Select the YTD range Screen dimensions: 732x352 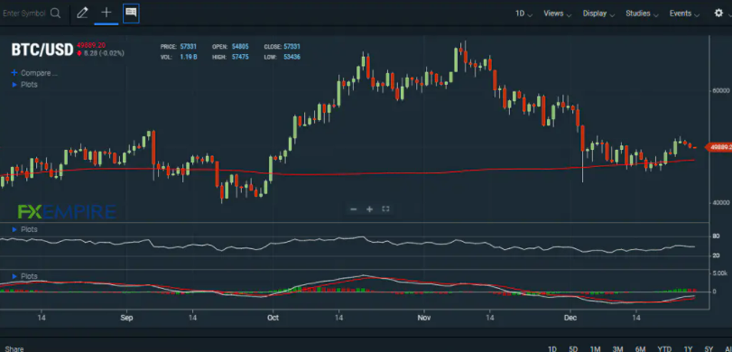[x=664, y=348]
